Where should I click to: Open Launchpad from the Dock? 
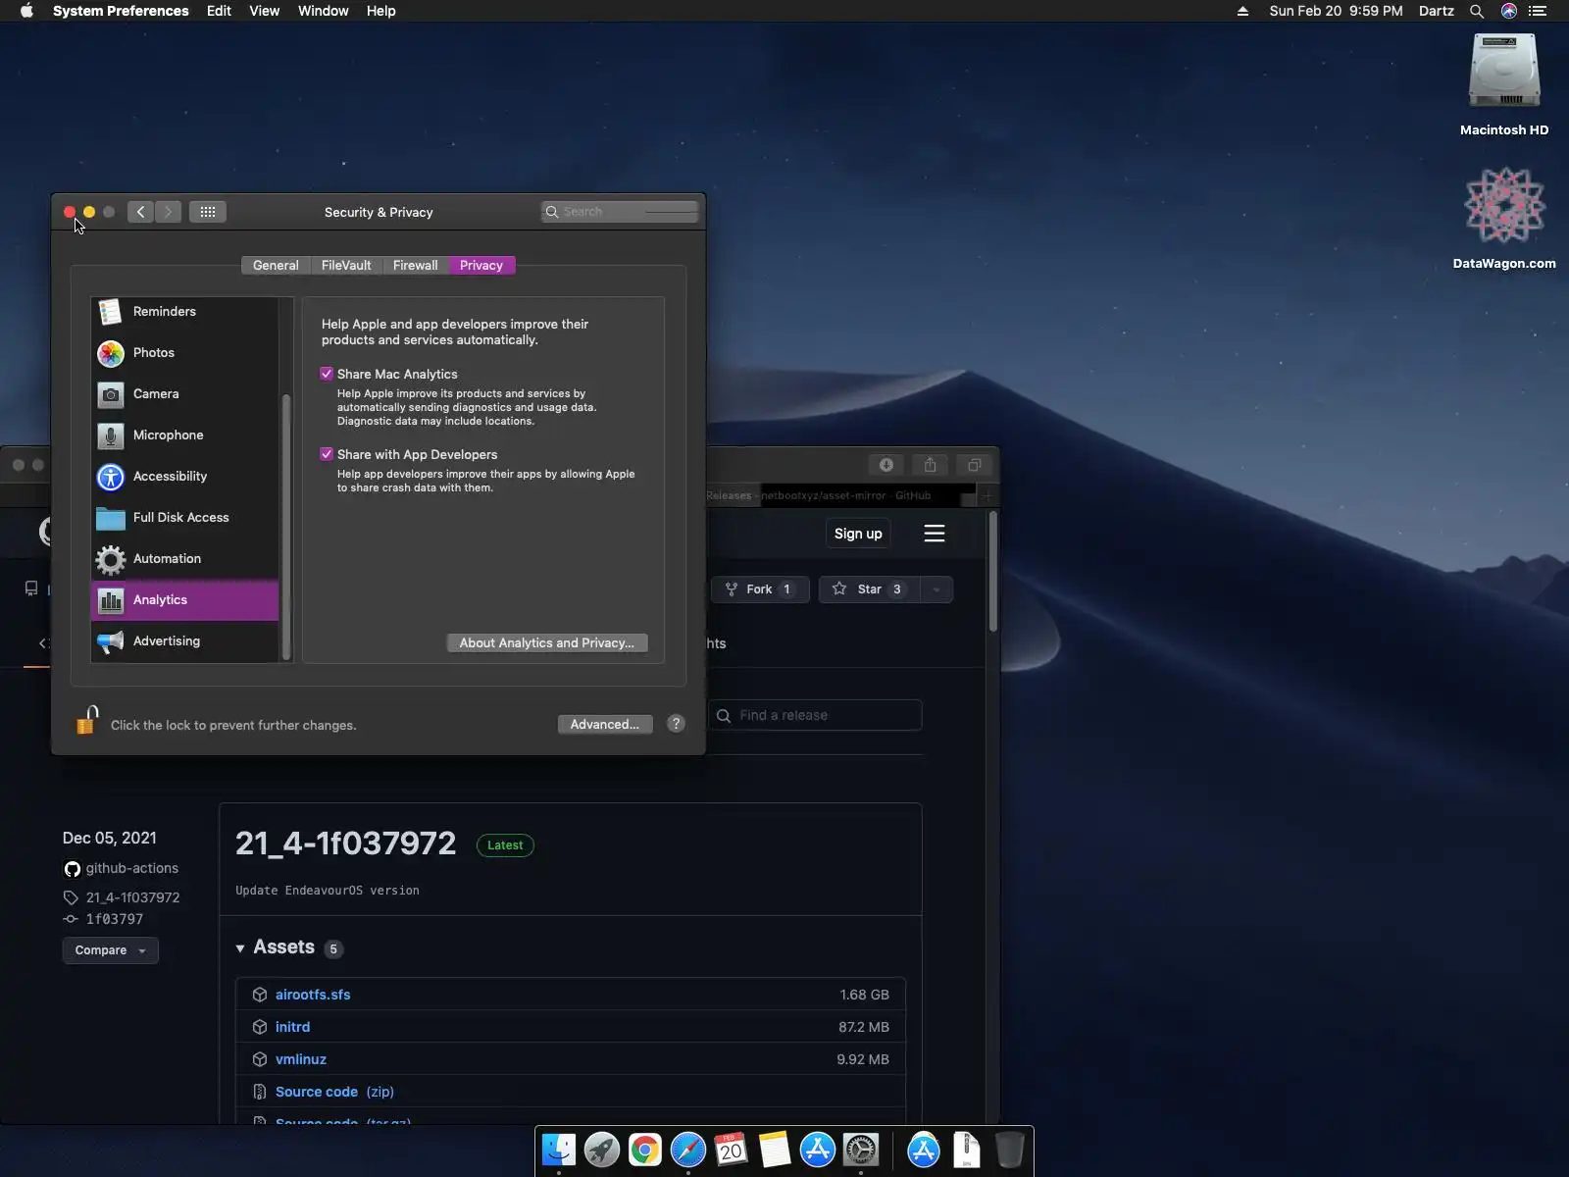pyautogui.click(x=602, y=1150)
